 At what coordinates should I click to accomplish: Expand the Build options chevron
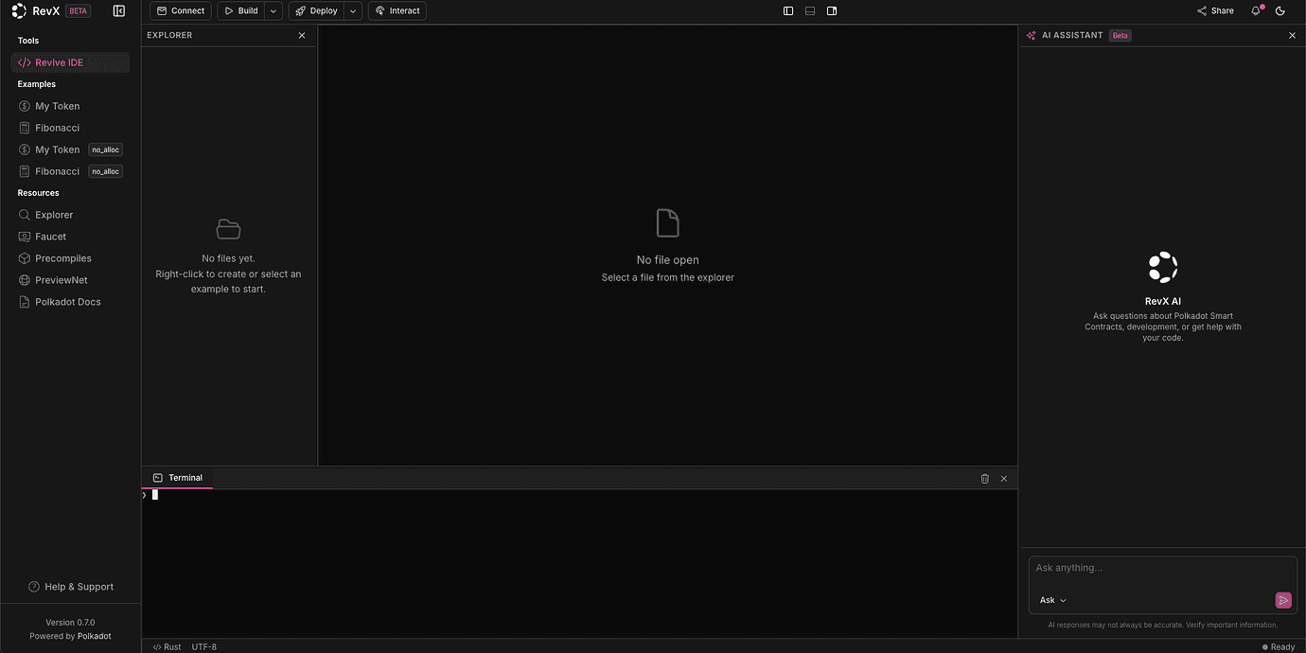(273, 10)
